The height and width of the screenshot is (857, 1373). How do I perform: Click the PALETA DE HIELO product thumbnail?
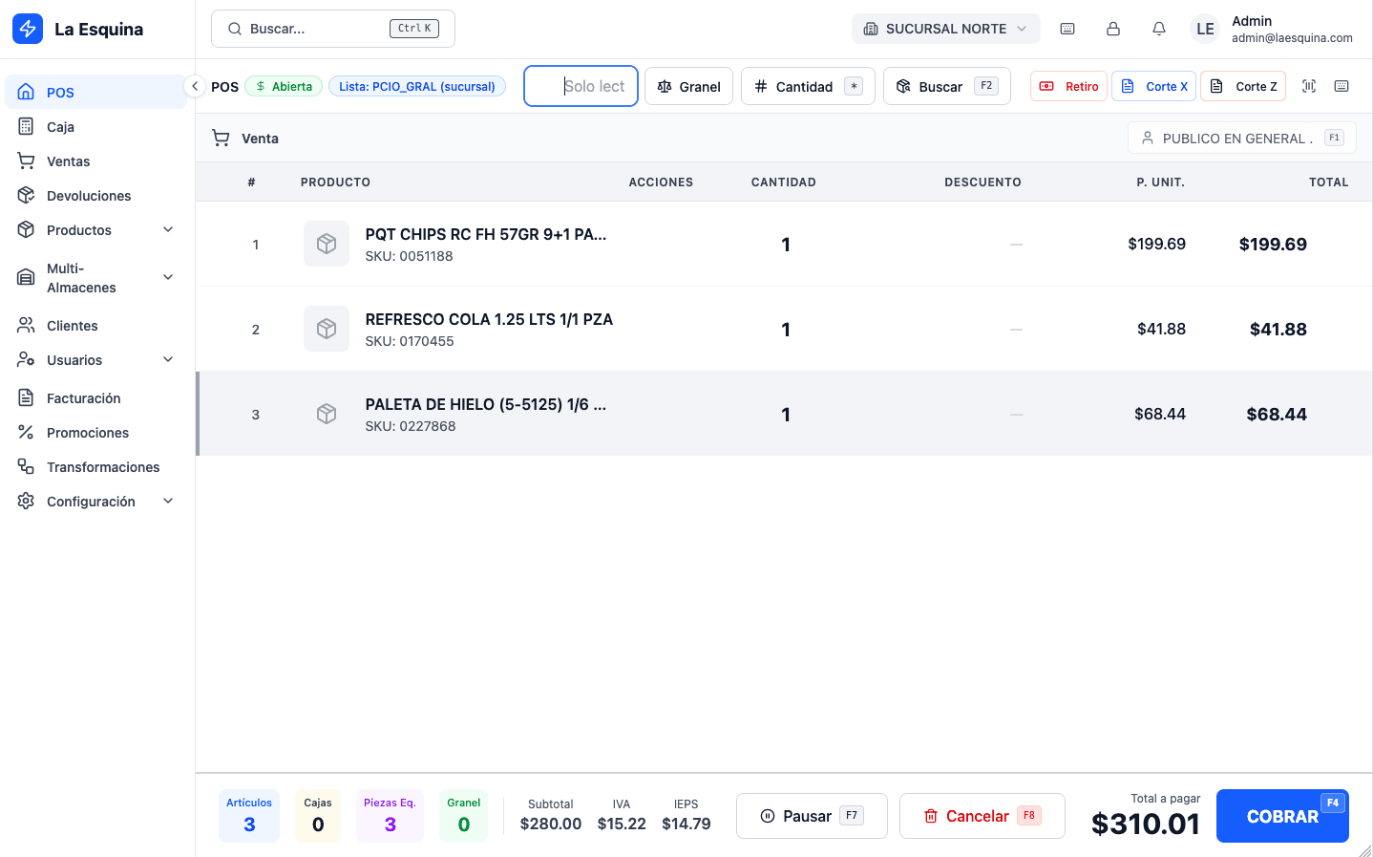tap(327, 414)
